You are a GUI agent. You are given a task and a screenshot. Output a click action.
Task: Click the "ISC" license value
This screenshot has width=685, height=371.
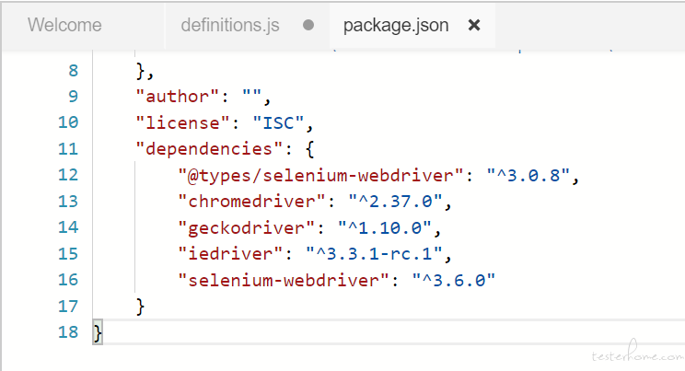pyautogui.click(x=278, y=122)
